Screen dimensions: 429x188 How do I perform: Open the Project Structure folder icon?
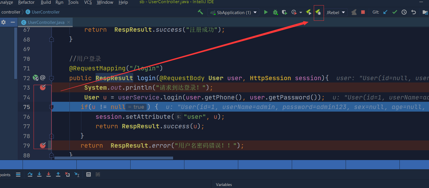(x=425, y=12)
